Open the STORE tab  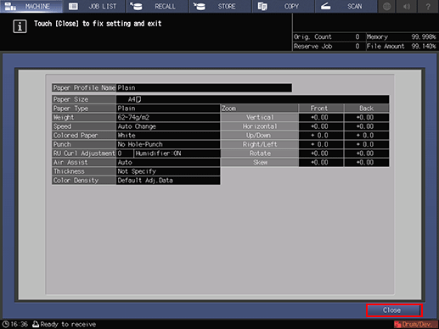221,6
